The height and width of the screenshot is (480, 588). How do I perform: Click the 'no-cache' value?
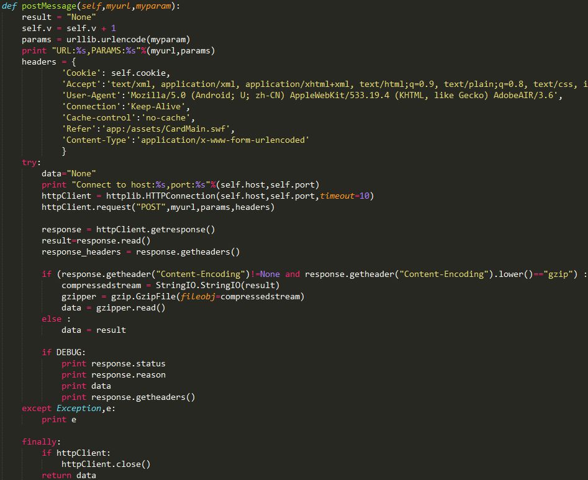[x=166, y=118]
